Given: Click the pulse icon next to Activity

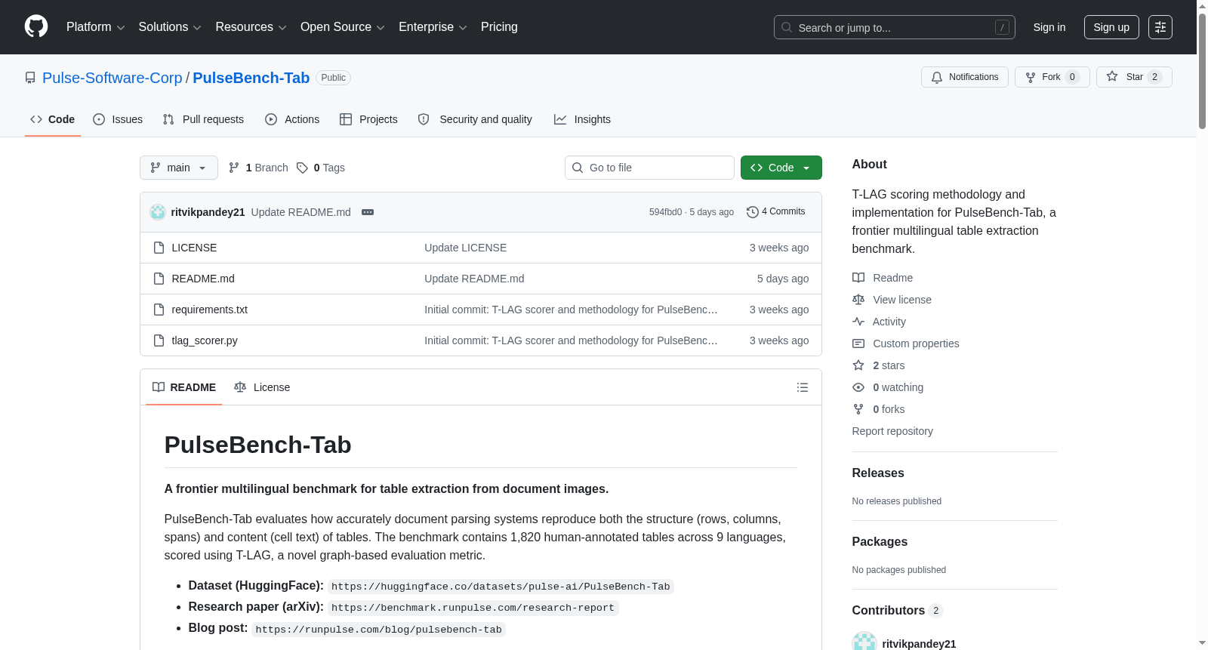Looking at the screenshot, I should tap(858, 322).
